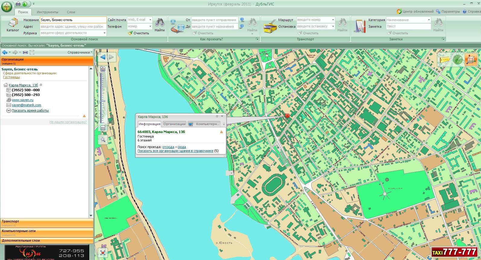Click the magnifier area-zoom tool on map
Image resolution: width=481 pixels, height=260 pixels.
(103, 140)
